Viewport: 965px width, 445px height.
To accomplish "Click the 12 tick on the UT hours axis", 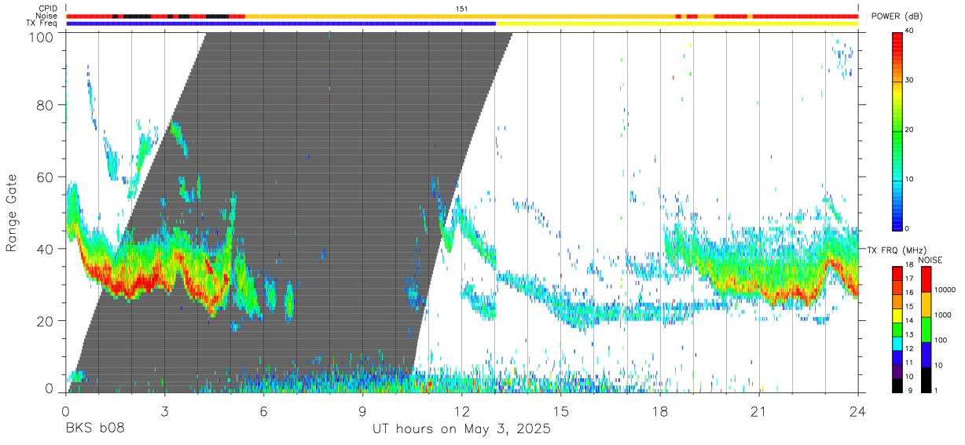I will tap(462, 410).
